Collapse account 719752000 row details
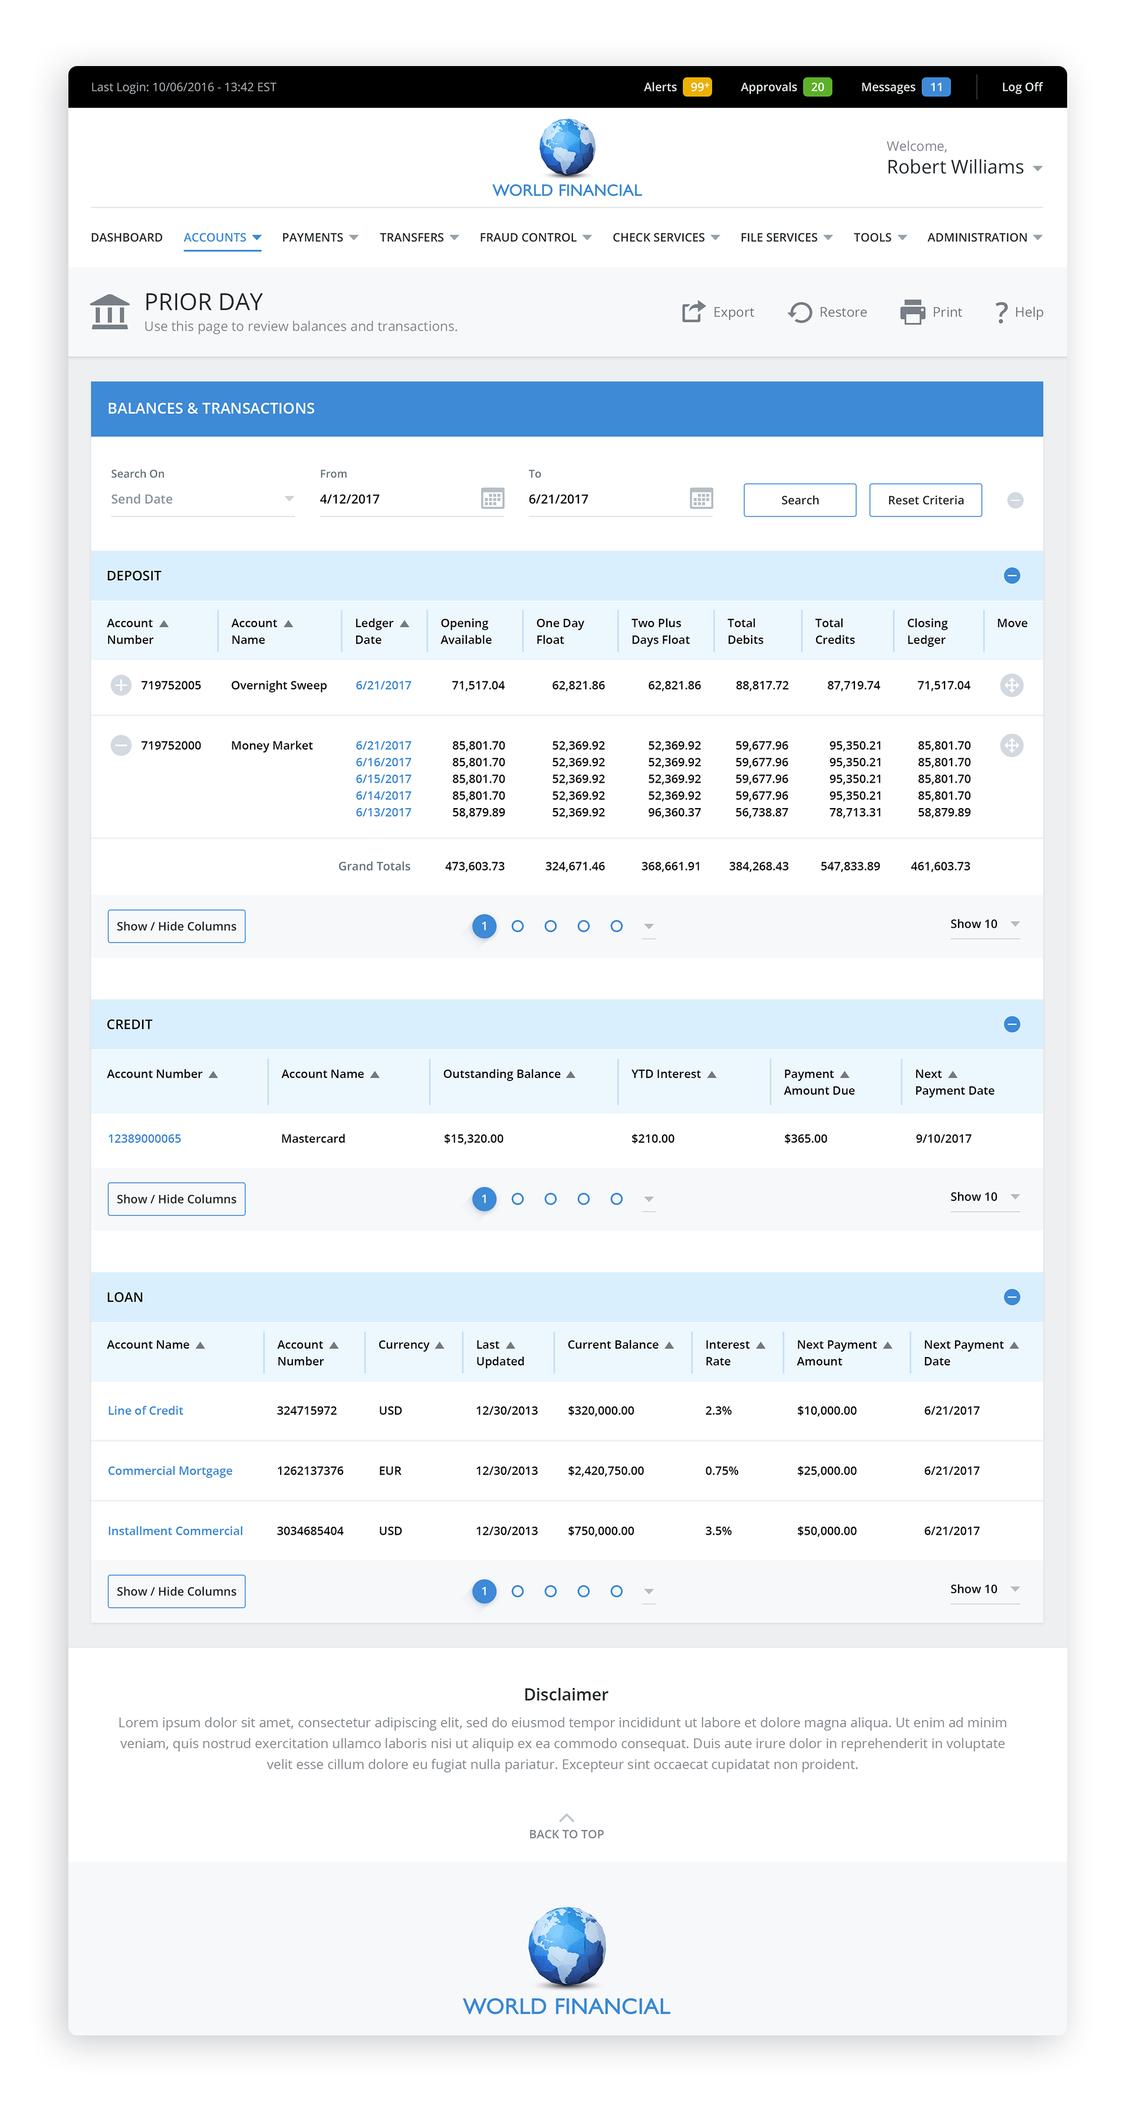Image resolution: width=1132 pixels, height=2105 pixels. coord(121,746)
